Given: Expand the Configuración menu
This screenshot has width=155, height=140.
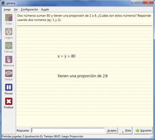Looking at the screenshot, I should pyautogui.click(x=29, y=10).
